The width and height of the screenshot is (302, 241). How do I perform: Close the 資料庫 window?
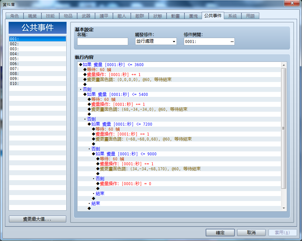[292, 3]
